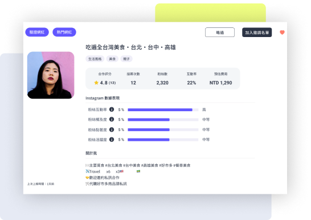Open info icon for 粉絲觸及度

click(112, 119)
